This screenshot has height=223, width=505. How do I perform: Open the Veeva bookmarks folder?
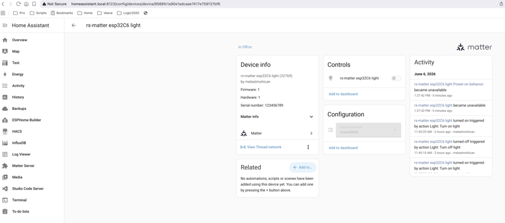pyautogui.click(x=105, y=13)
